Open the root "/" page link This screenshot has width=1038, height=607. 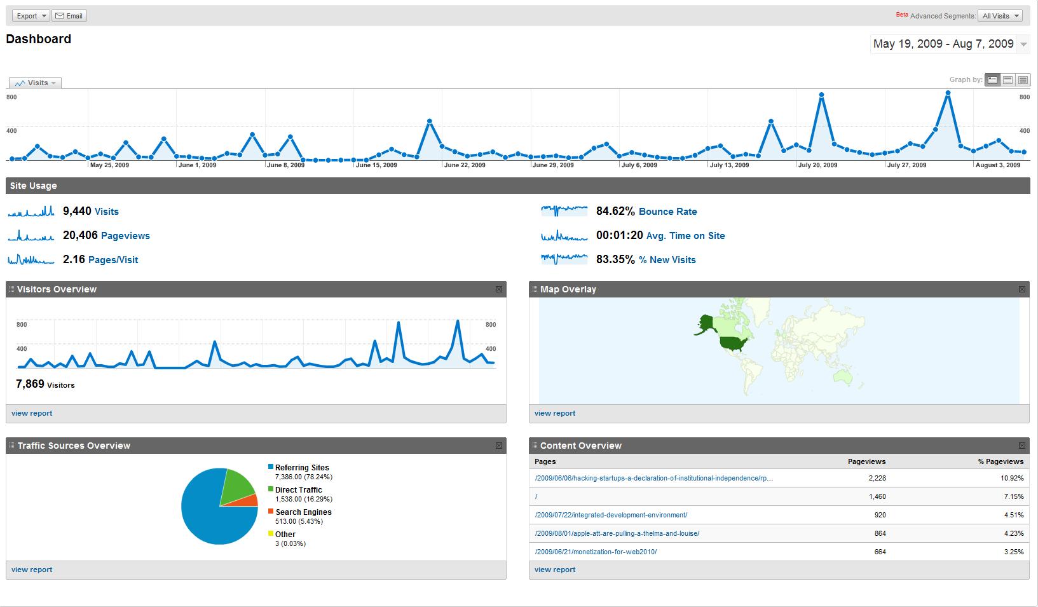[536, 496]
